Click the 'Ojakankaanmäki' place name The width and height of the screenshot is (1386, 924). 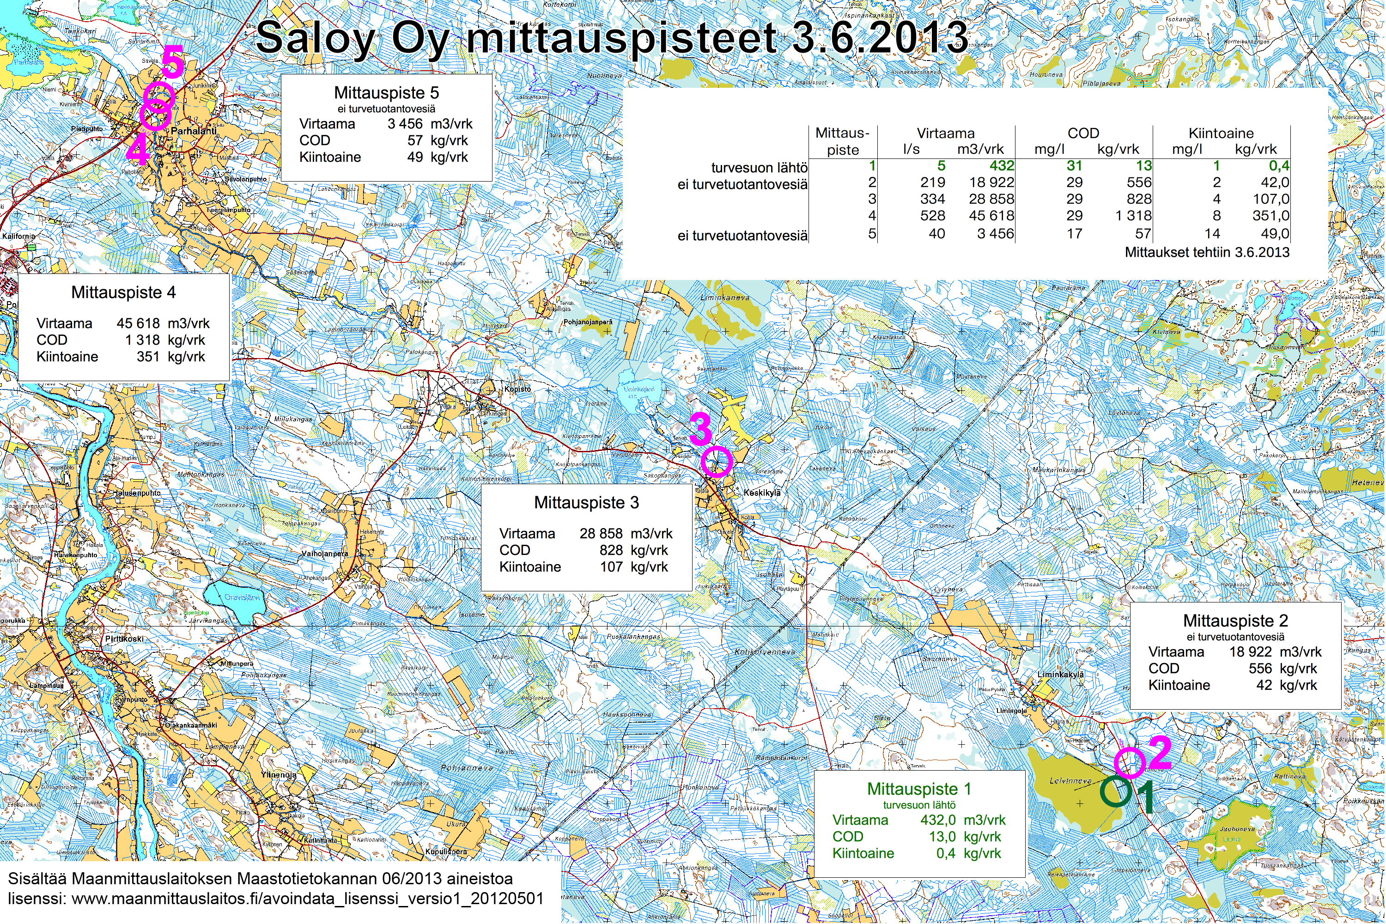pyautogui.click(x=191, y=725)
